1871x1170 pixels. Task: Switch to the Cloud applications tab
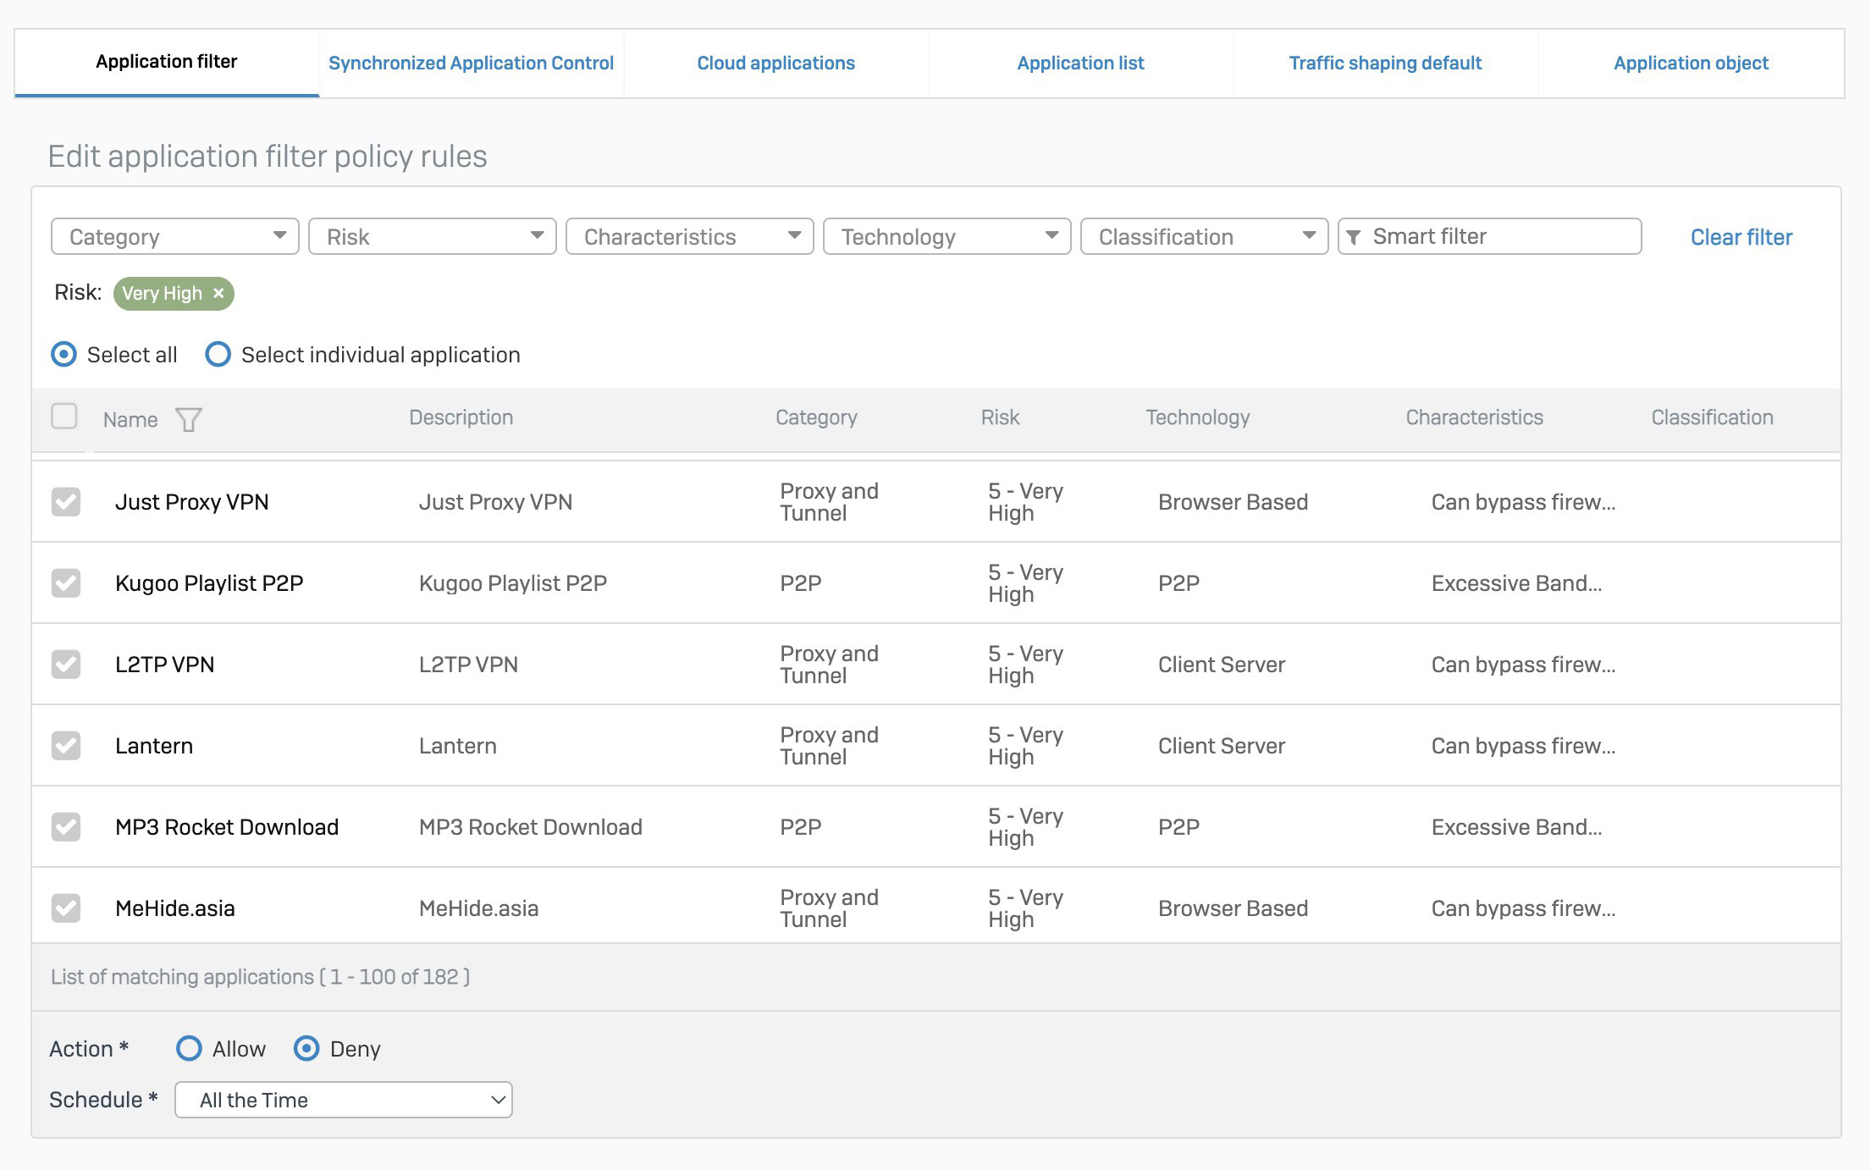tap(775, 62)
